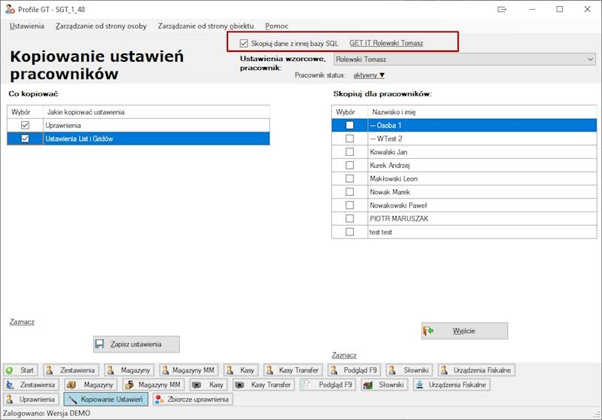Image resolution: width=602 pixels, height=420 pixels.
Task: Open Uprawnienia button with person icon
Action: pyautogui.click(x=31, y=399)
